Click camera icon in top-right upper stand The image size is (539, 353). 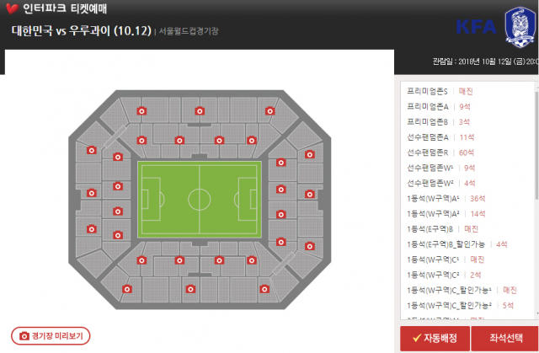(x=269, y=111)
